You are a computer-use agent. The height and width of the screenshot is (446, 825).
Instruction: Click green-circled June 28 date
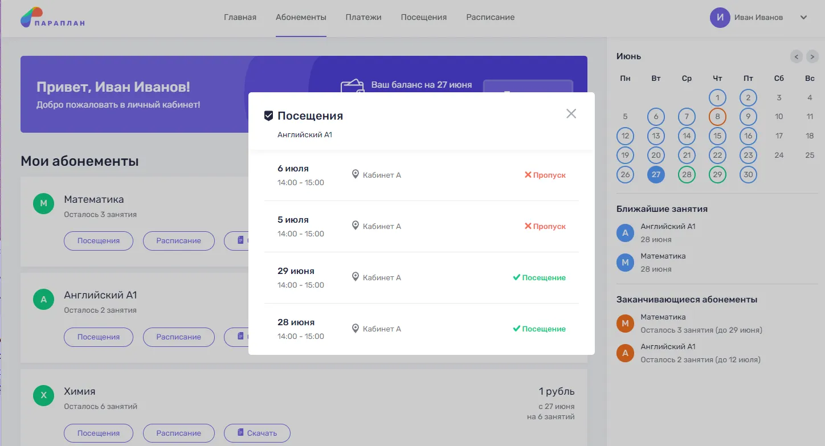[x=687, y=174]
